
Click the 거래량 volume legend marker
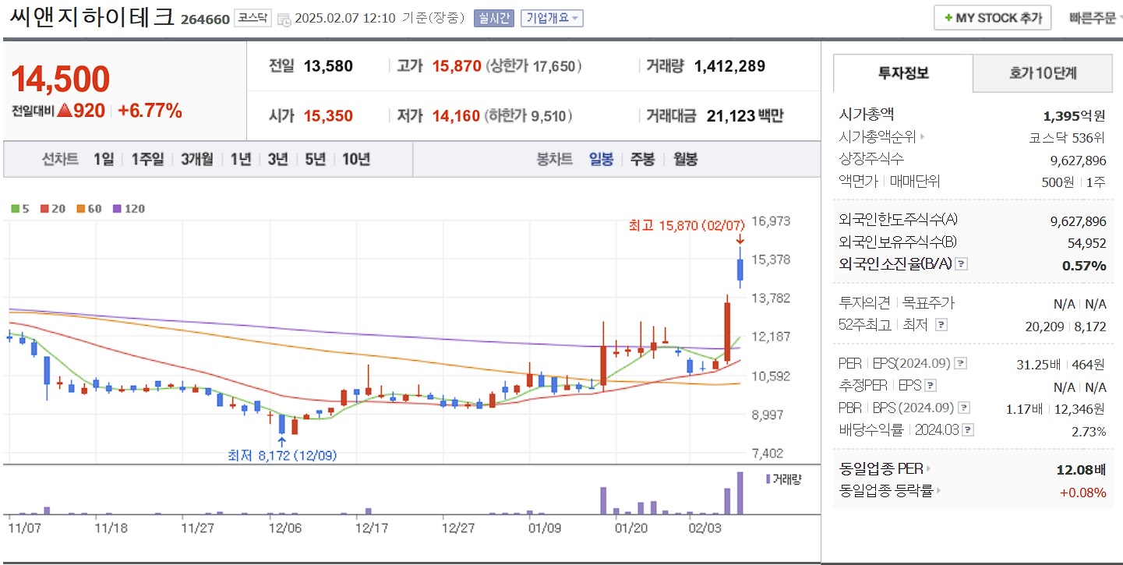pos(768,478)
